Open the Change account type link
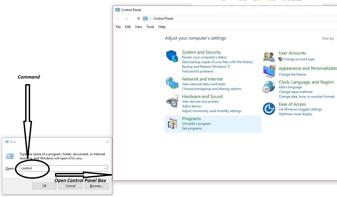Viewport: 337px width, 197px height. 299,59
